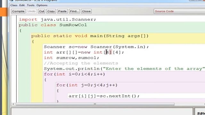Image resolution: width=205 pixels, height=115 pixels.
Task: Open the Options menu
Action: [42, 5]
